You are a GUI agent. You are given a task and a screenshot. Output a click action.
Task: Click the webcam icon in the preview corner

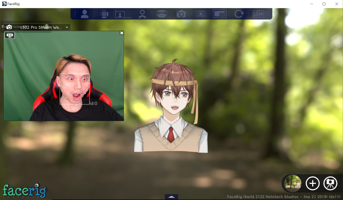(x=10, y=35)
